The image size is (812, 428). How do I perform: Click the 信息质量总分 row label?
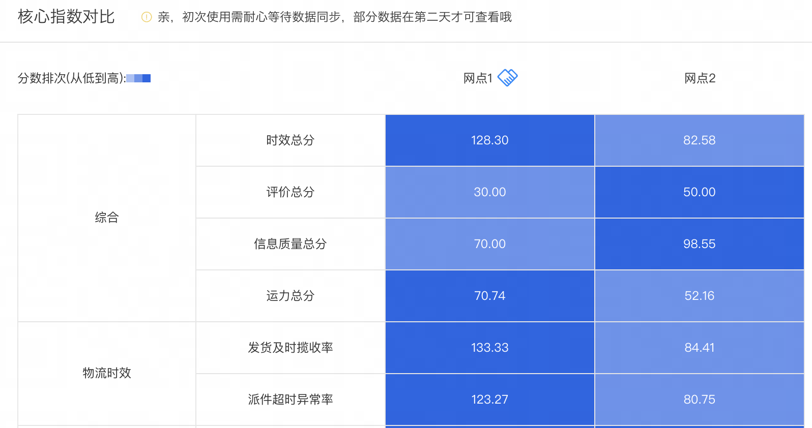coord(291,244)
